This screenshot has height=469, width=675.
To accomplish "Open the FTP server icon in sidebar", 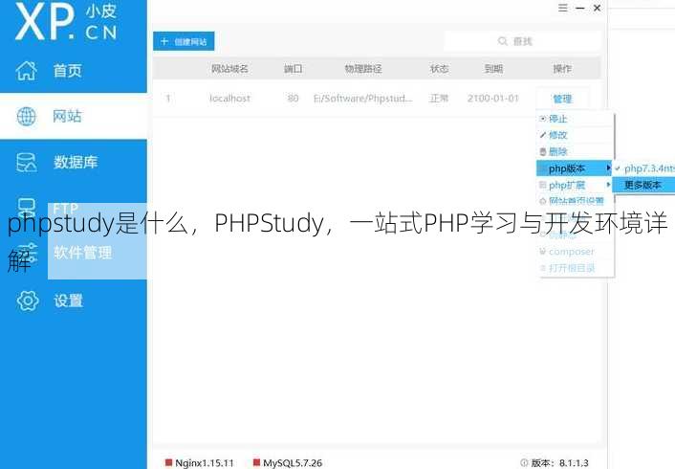I will pyautogui.click(x=26, y=209).
